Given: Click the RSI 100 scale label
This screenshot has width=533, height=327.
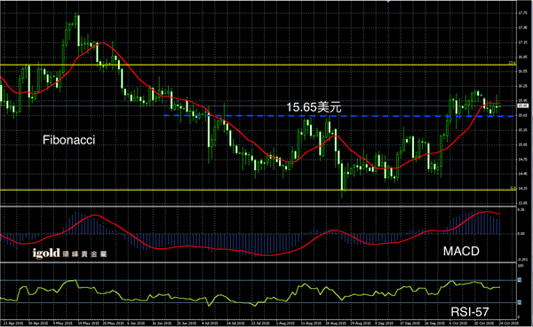Looking at the screenshot, I should (520, 266).
